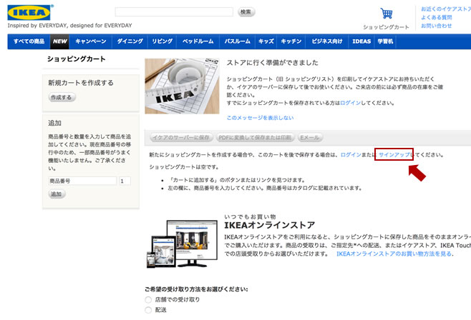Viewport: 471px width, 320px height.
Task: Open the IDEAS menu
Action: pyautogui.click(x=361, y=41)
